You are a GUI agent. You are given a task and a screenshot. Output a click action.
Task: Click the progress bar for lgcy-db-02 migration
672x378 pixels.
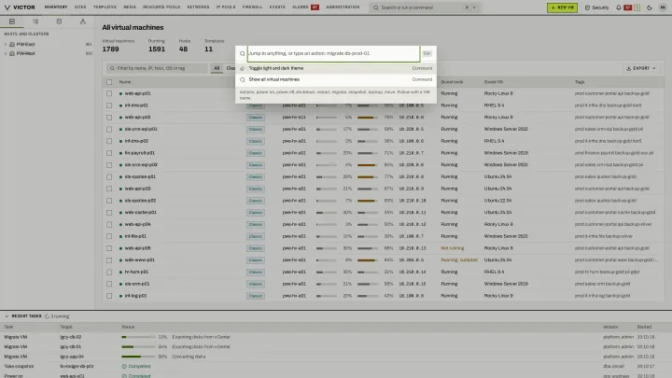coord(138,337)
